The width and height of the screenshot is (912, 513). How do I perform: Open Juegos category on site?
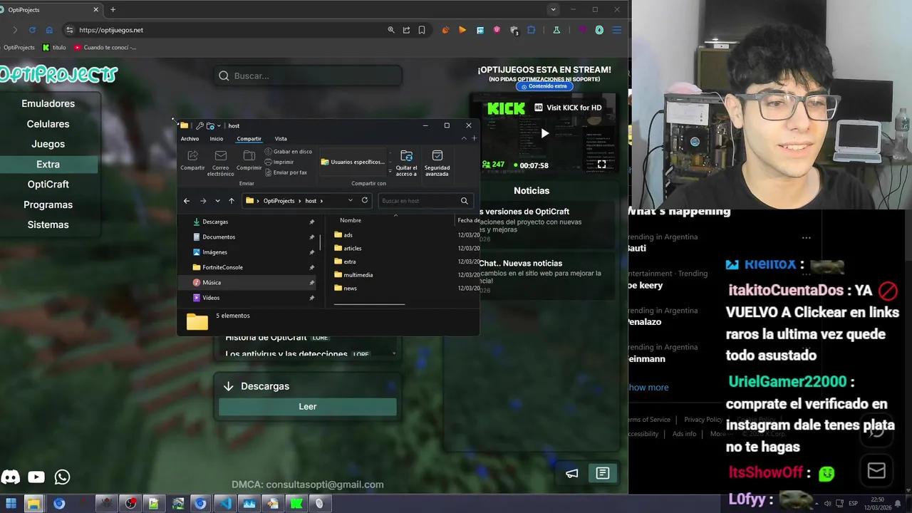click(x=48, y=144)
